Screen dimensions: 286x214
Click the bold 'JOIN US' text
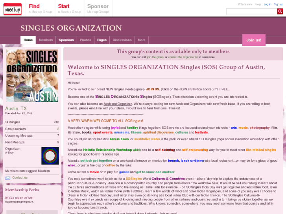pos(153,89)
